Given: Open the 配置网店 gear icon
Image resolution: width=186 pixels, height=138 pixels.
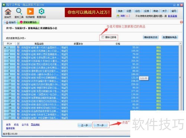Looking at the screenshot, I should (x=41, y=13).
